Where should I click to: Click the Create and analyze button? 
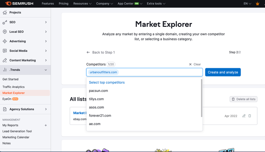[x=223, y=72]
